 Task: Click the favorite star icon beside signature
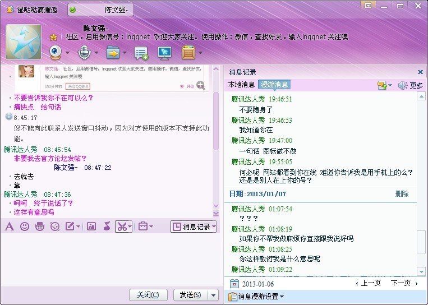(x=53, y=37)
